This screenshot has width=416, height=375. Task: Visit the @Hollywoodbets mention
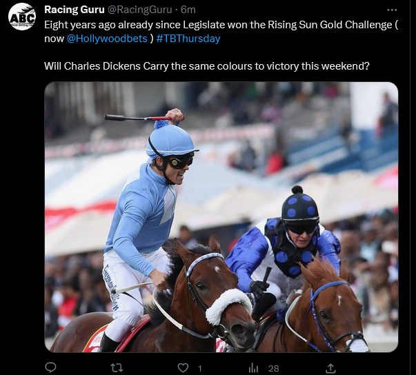point(107,39)
